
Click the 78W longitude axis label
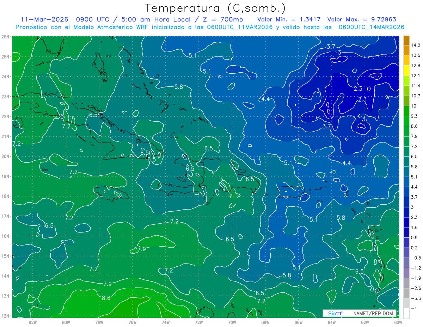(x=99, y=322)
